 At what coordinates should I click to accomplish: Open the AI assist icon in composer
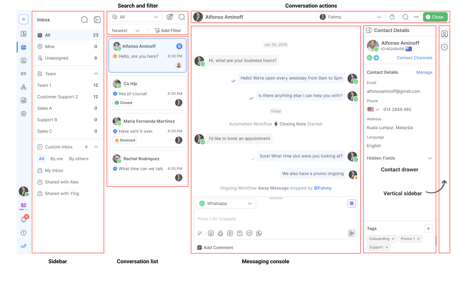pos(351,203)
